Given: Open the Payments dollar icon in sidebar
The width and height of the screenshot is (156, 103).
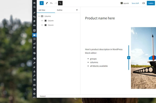Looking at the screenshot, I should coord(34,39).
